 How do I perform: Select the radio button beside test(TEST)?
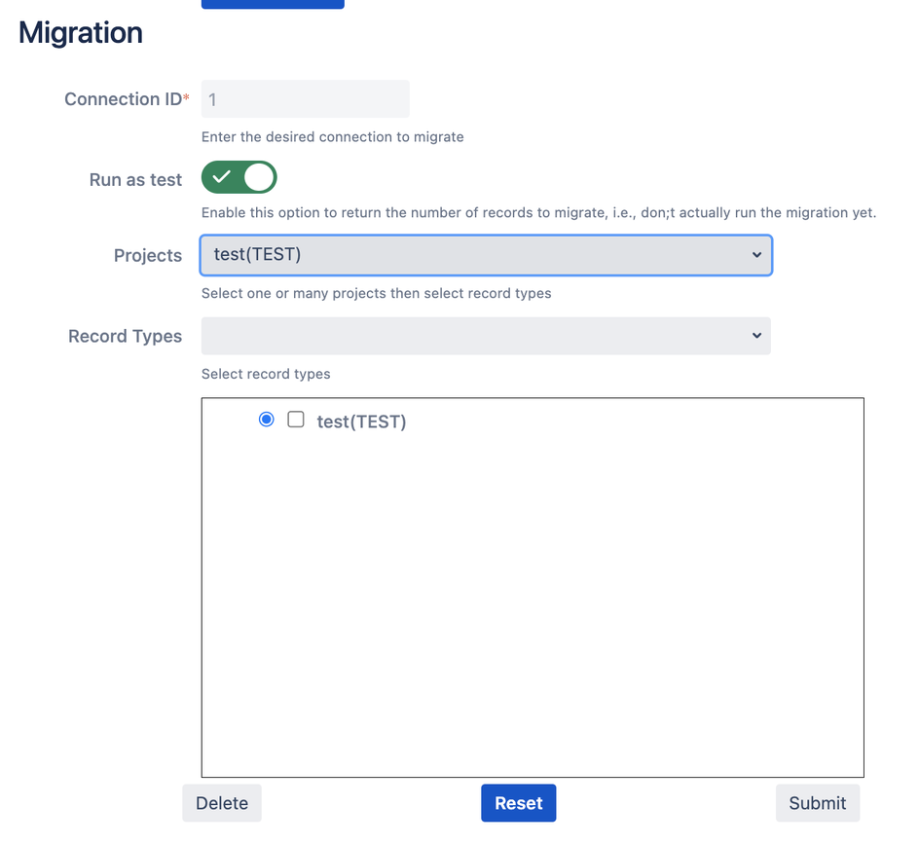point(266,420)
